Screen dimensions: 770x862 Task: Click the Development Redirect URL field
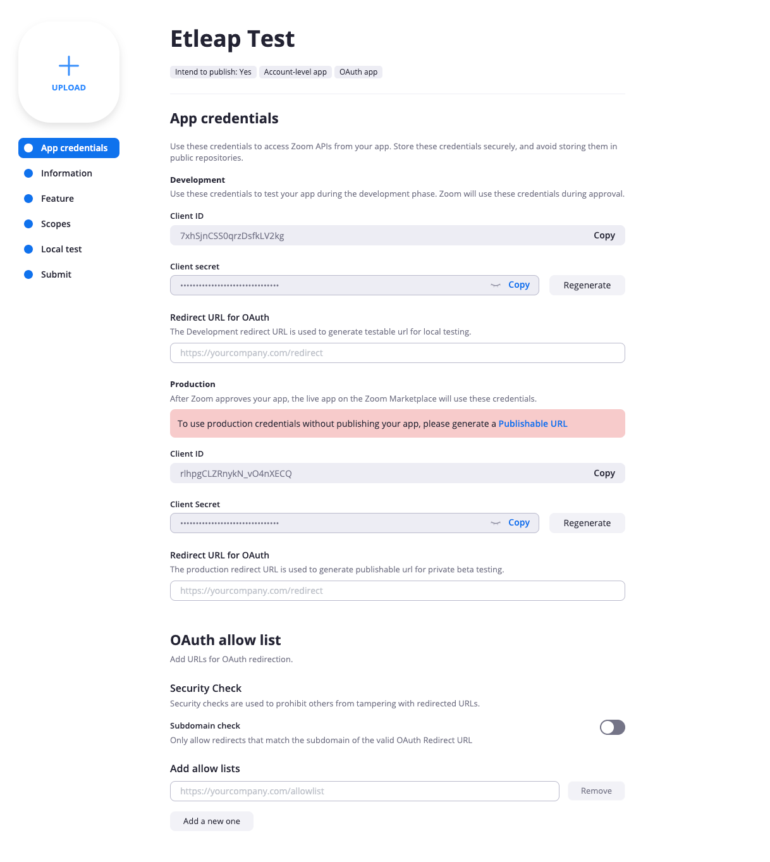(x=397, y=353)
